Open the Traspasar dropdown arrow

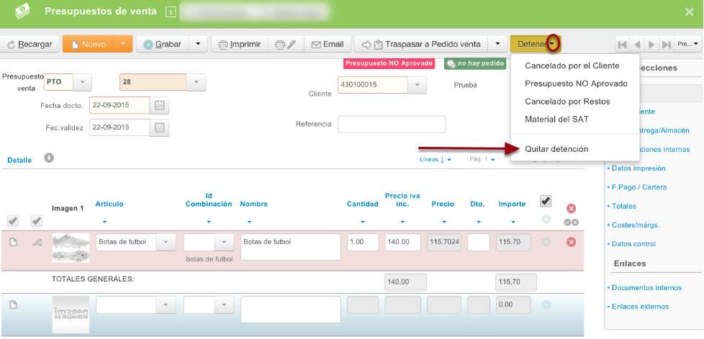[x=497, y=44]
